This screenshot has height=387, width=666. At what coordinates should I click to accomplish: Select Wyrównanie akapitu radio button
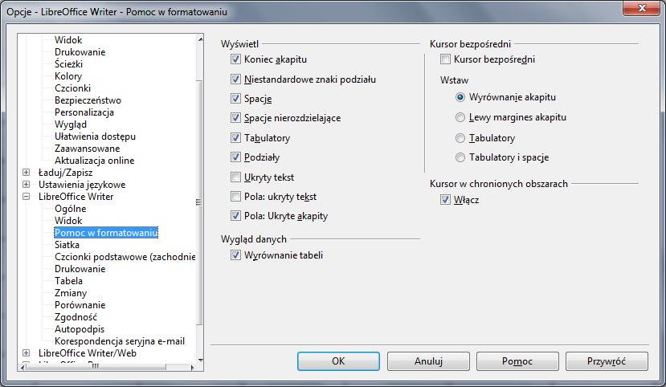460,97
